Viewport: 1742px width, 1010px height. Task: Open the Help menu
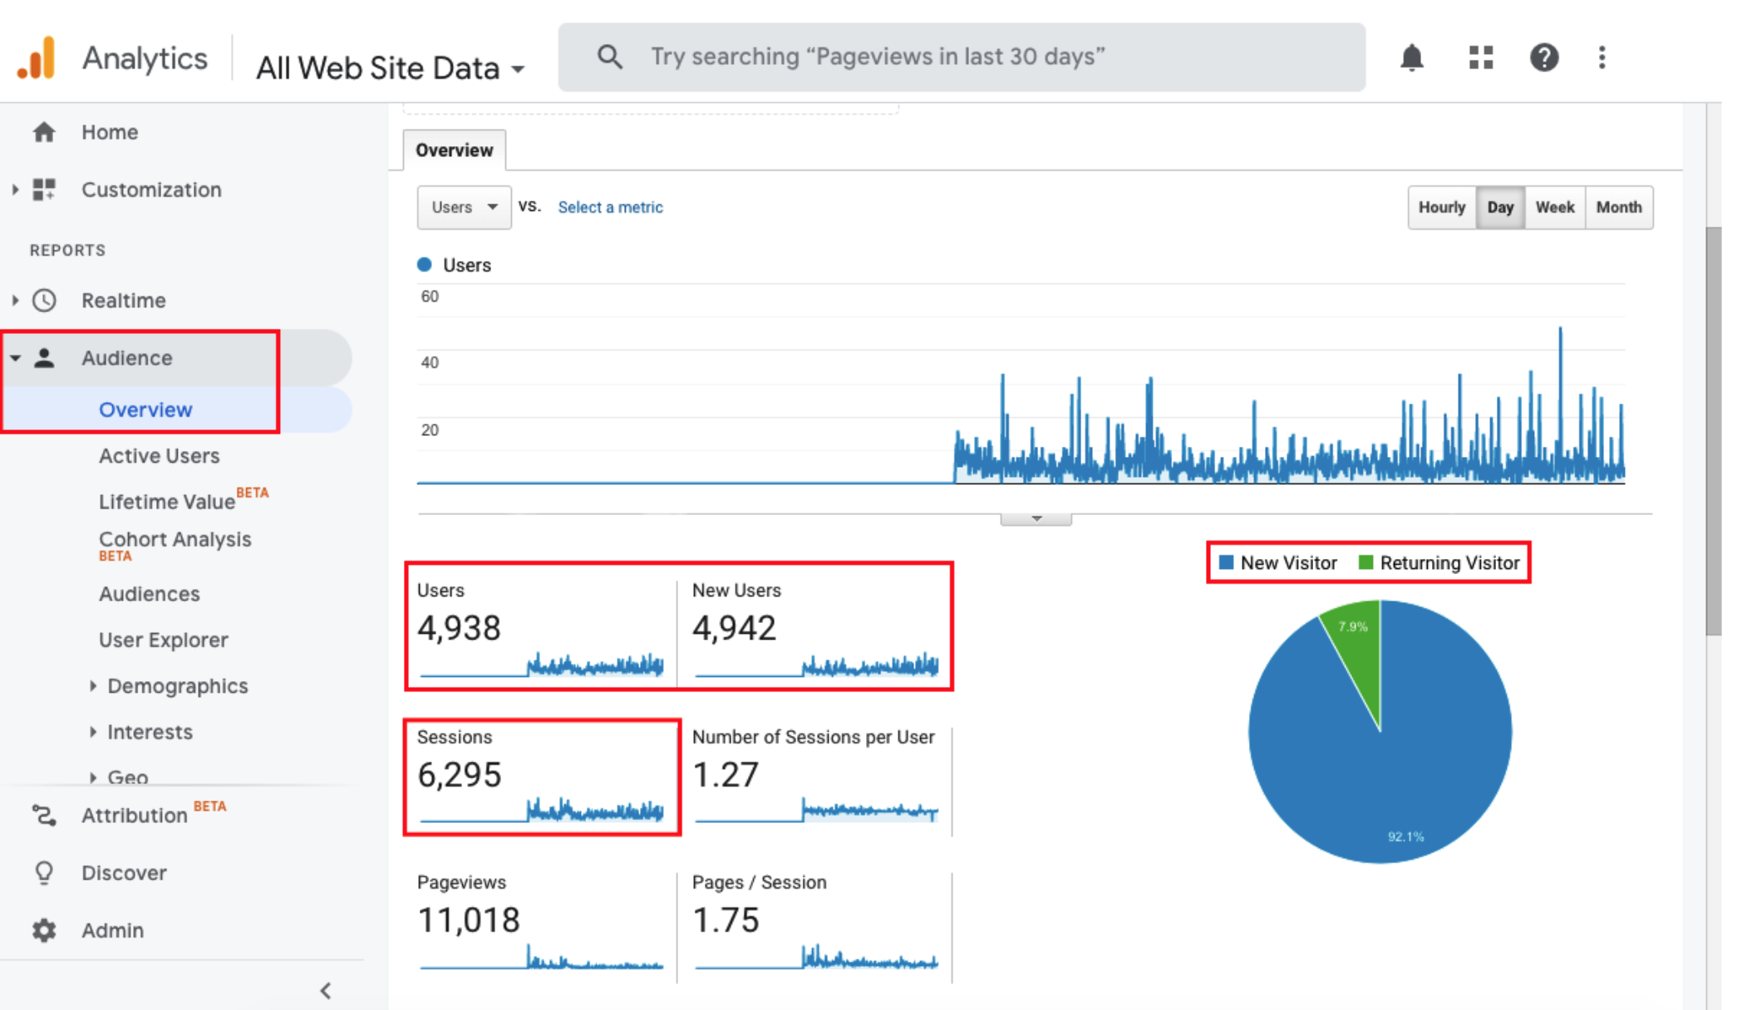coord(1544,56)
